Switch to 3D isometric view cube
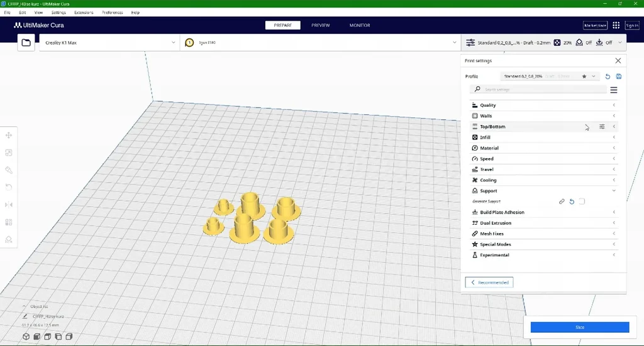The image size is (644, 346). (26, 337)
